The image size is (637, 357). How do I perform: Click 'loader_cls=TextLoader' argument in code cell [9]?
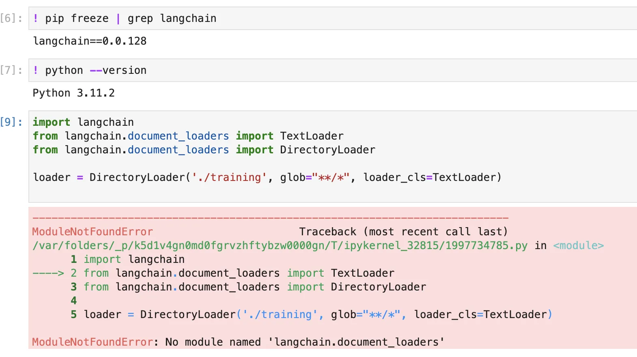tap(430, 177)
